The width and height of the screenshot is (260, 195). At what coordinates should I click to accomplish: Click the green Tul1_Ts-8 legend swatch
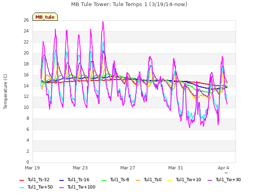[104, 180]
